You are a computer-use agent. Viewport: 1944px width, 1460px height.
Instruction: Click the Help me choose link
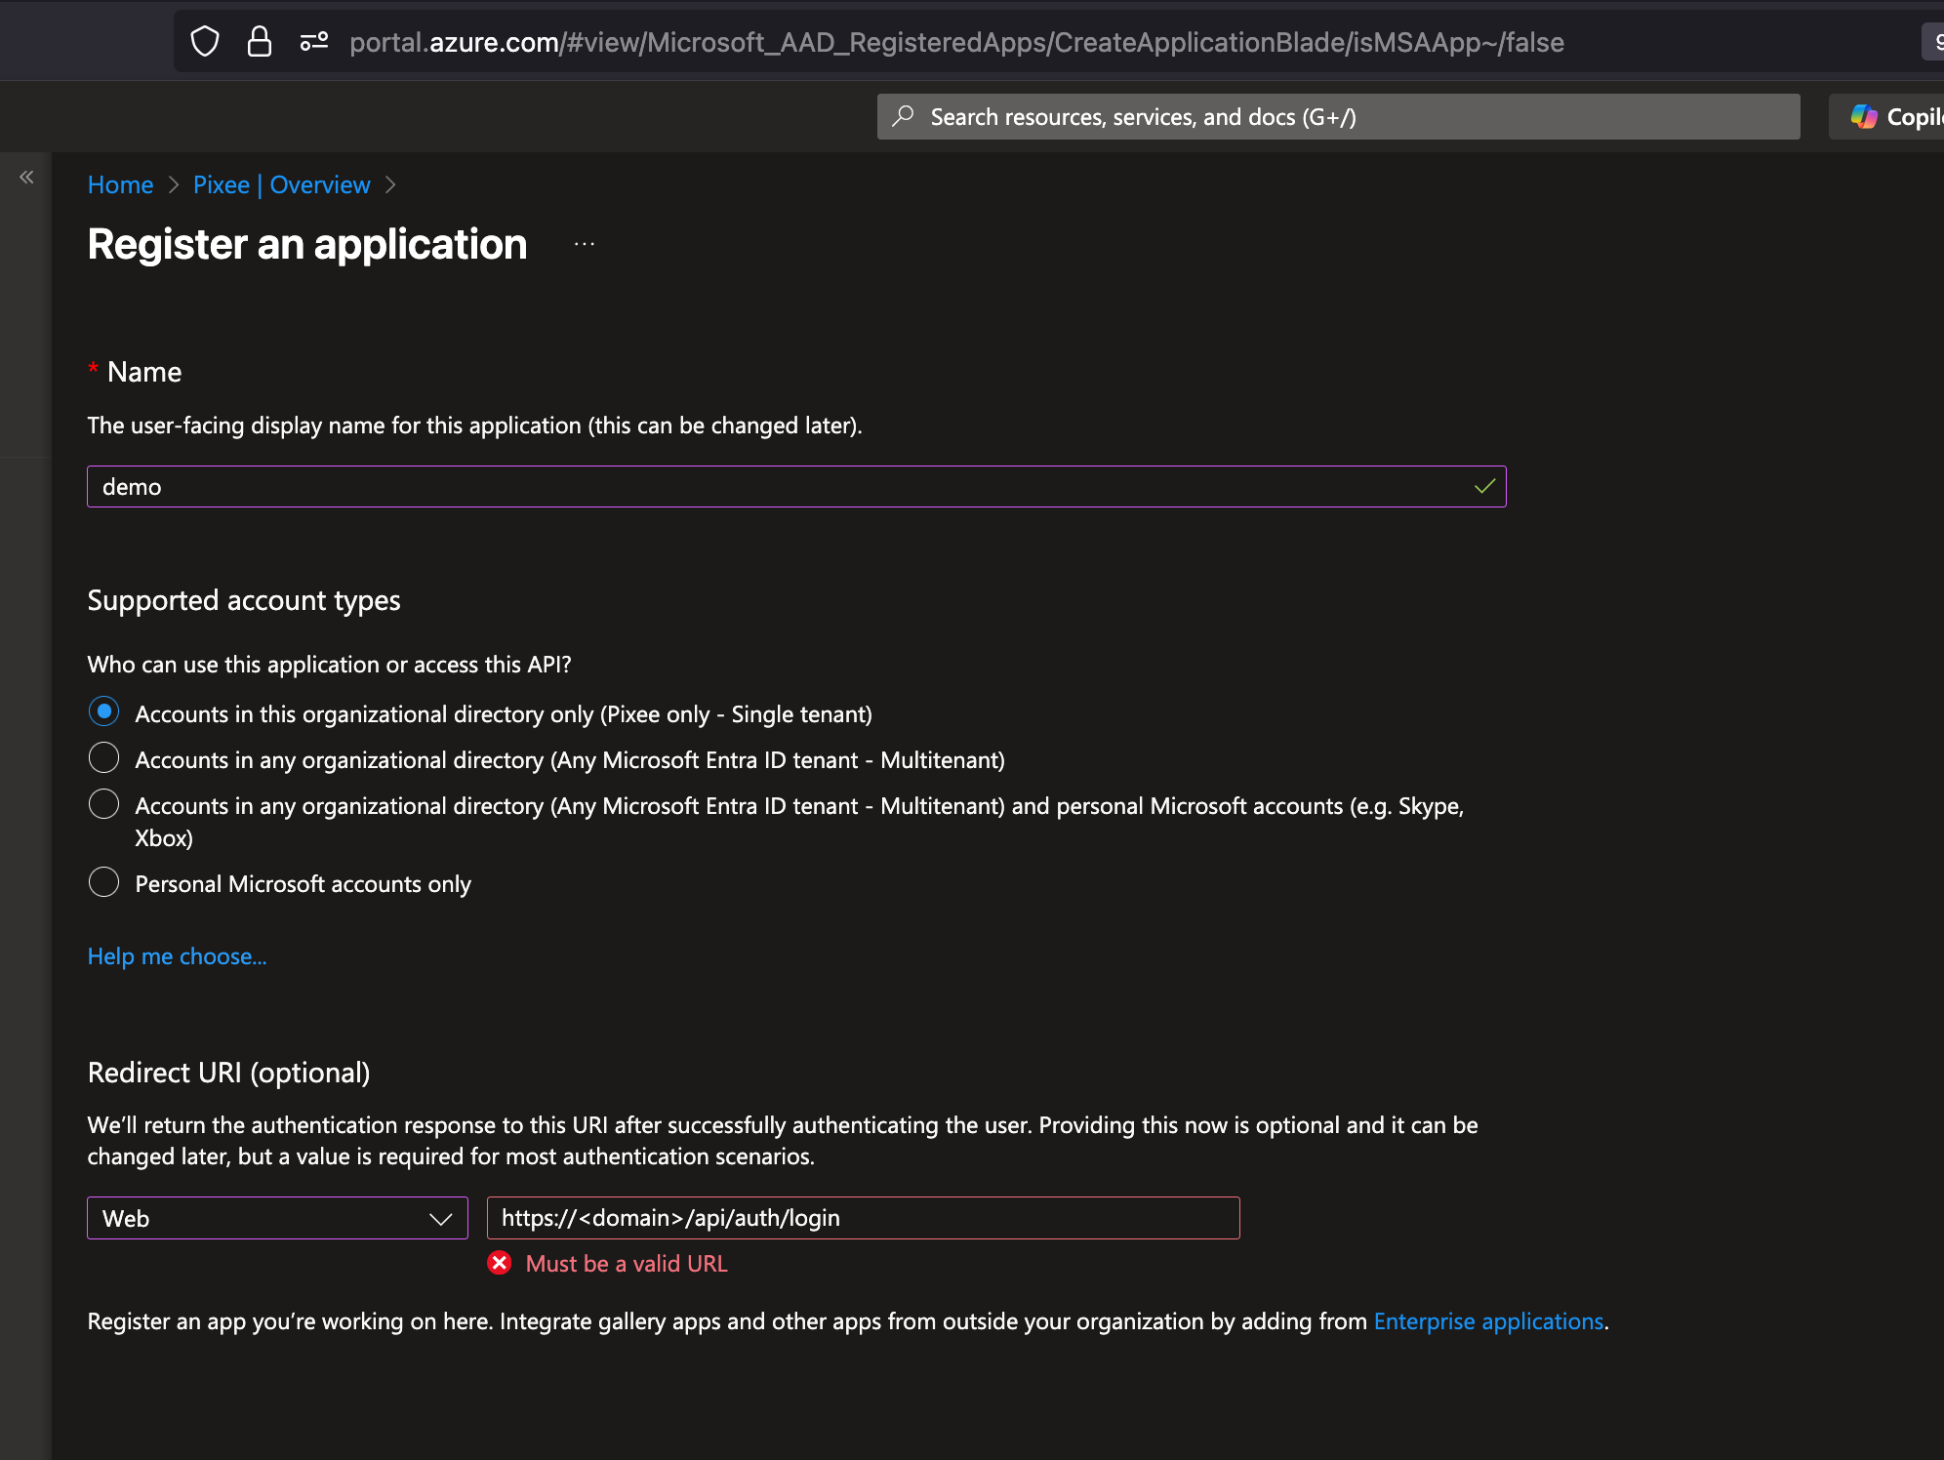point(177,955)
